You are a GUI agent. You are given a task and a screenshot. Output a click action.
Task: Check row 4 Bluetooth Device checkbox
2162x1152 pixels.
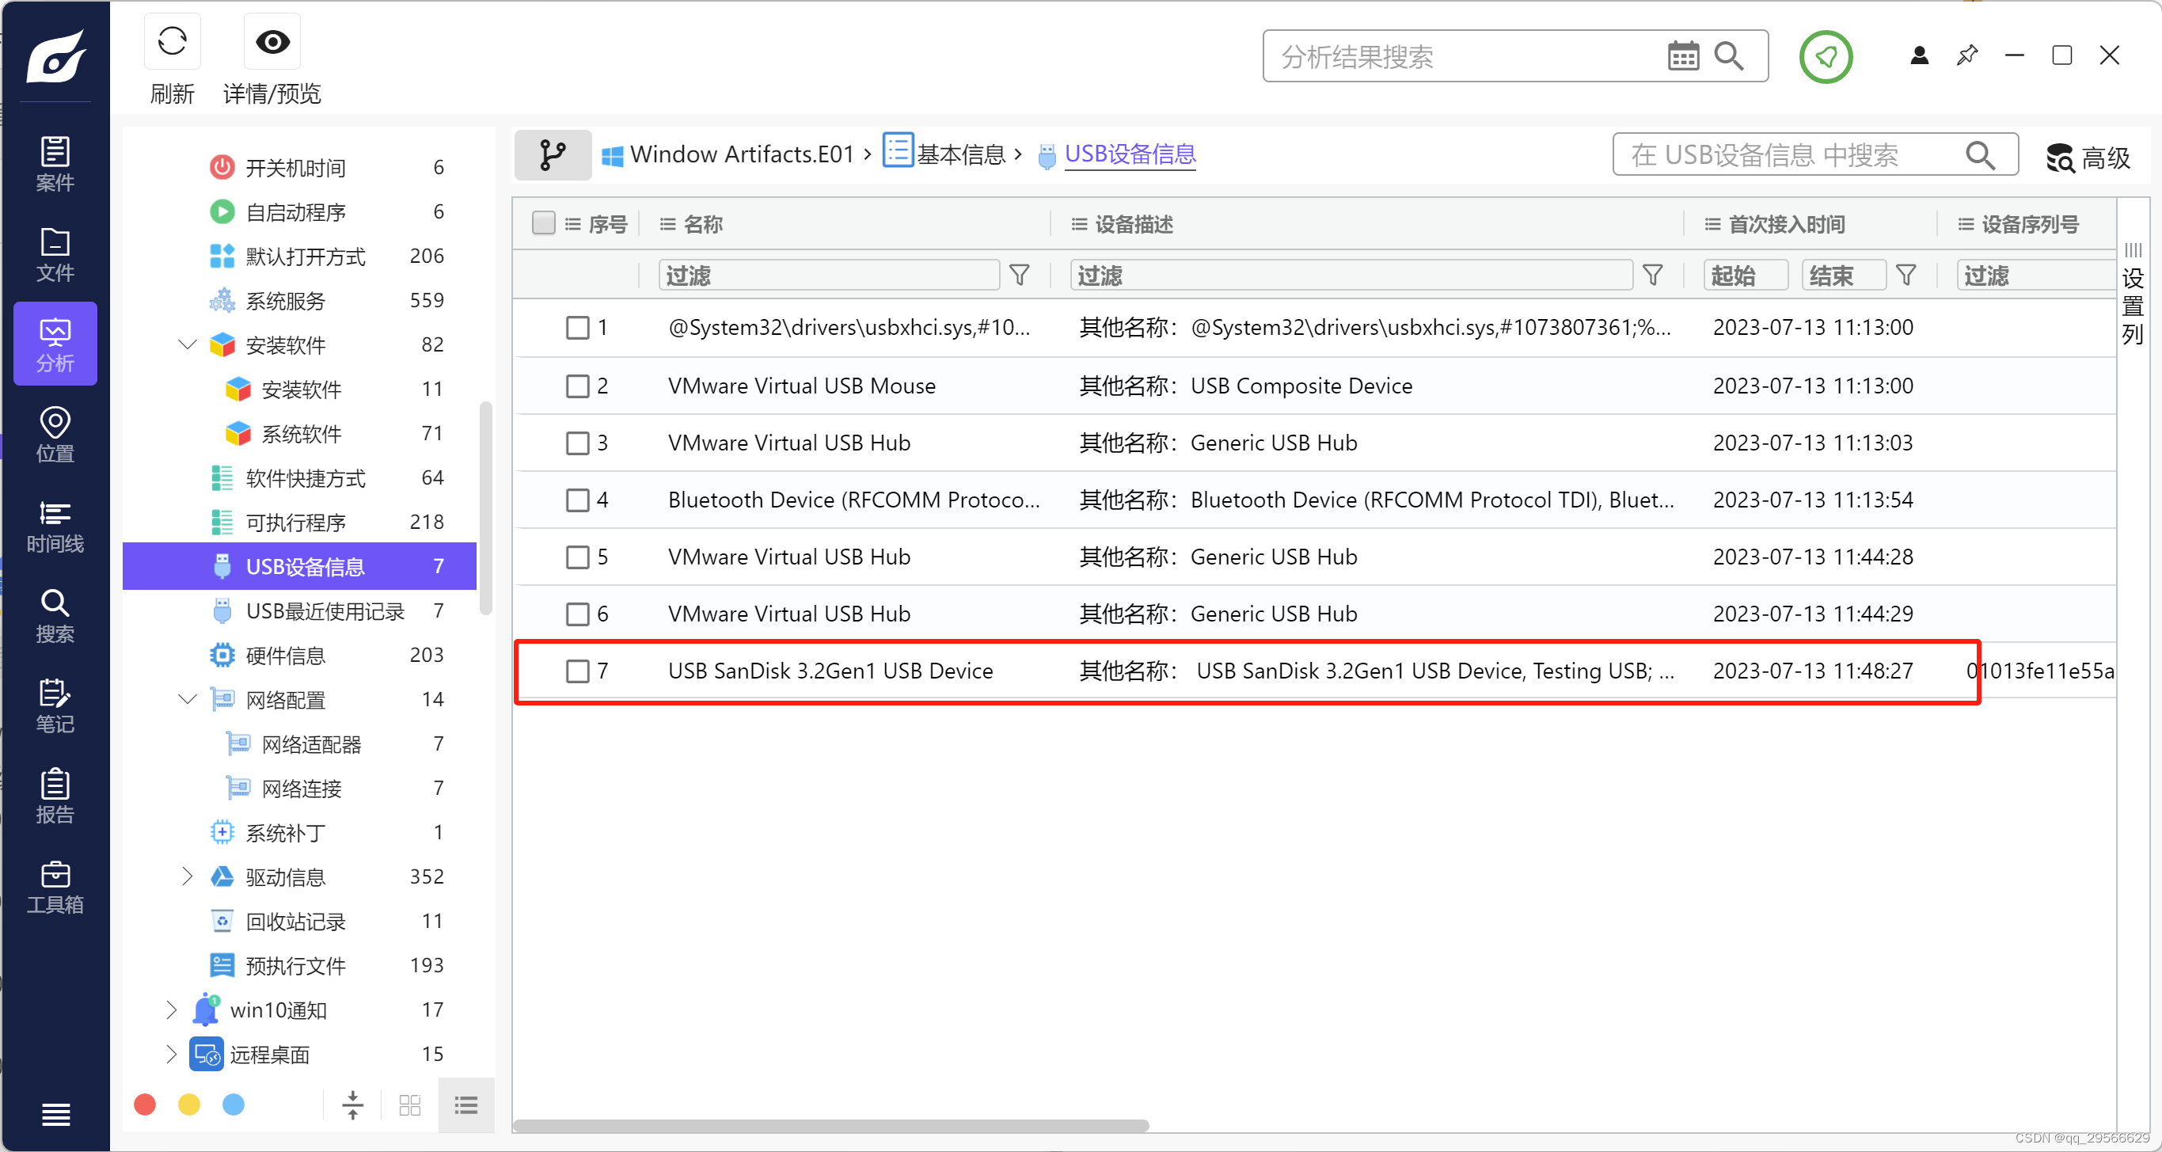[577, 500]
